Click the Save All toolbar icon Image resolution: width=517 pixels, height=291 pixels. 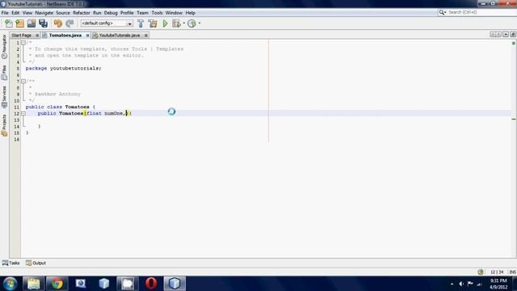pos(43,23)
